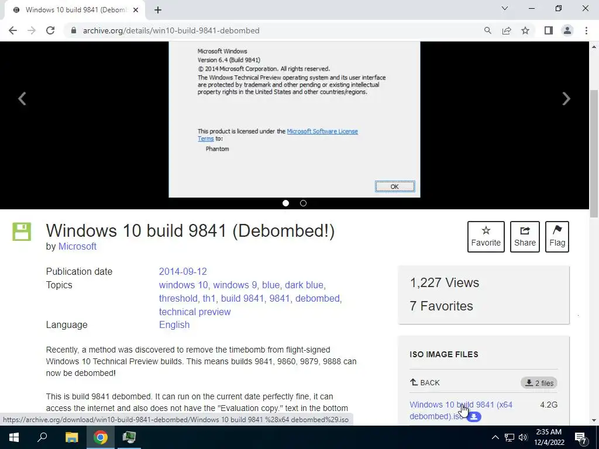Bookmark this tab with the star icon
The image size is (599, 449).
[525, 30]
